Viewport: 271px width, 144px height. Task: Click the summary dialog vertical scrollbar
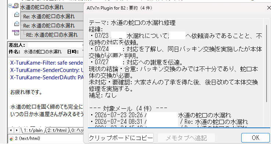tap(267, 63)
